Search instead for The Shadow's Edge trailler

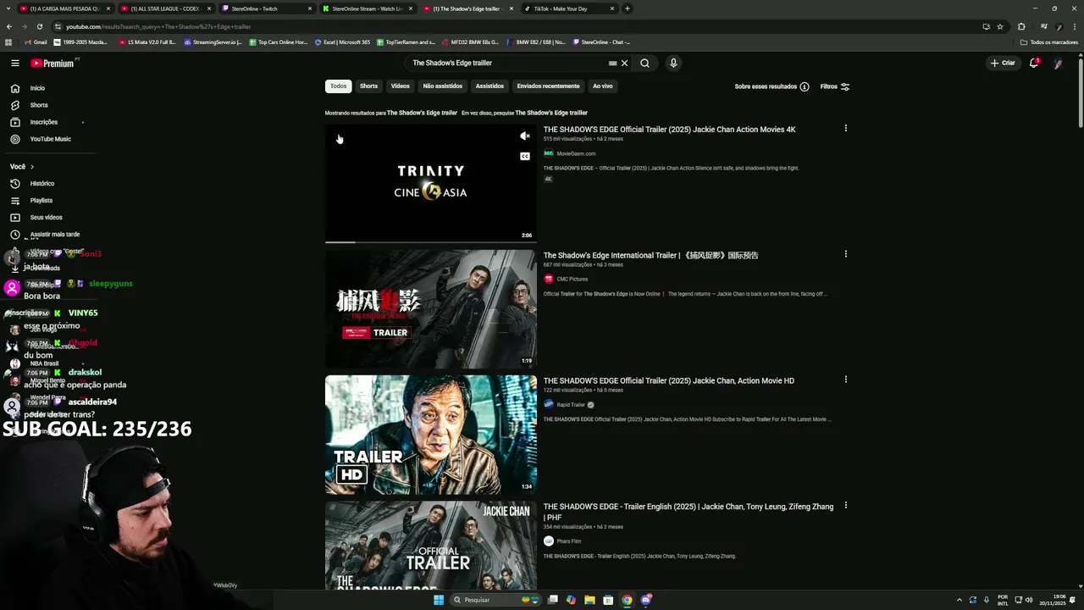point(551,113)
